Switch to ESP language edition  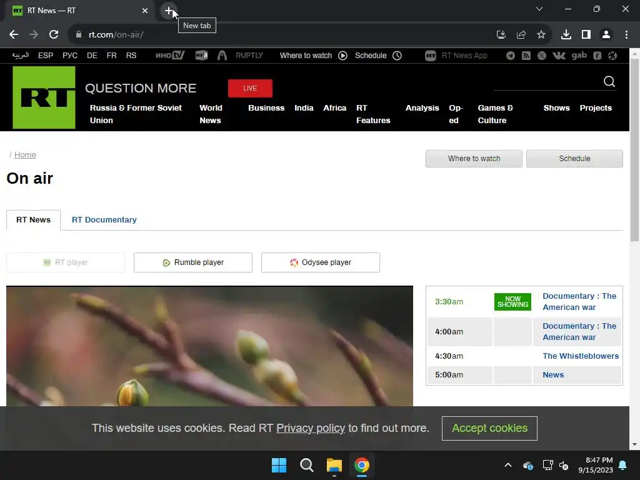(46, 56)
